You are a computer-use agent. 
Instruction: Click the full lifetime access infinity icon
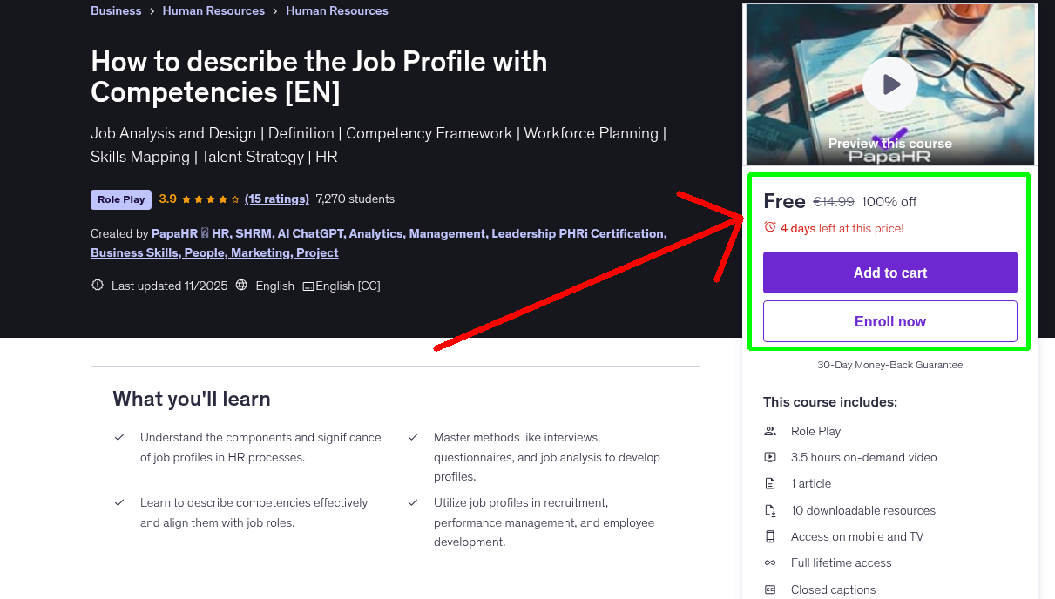pos(770,562)
